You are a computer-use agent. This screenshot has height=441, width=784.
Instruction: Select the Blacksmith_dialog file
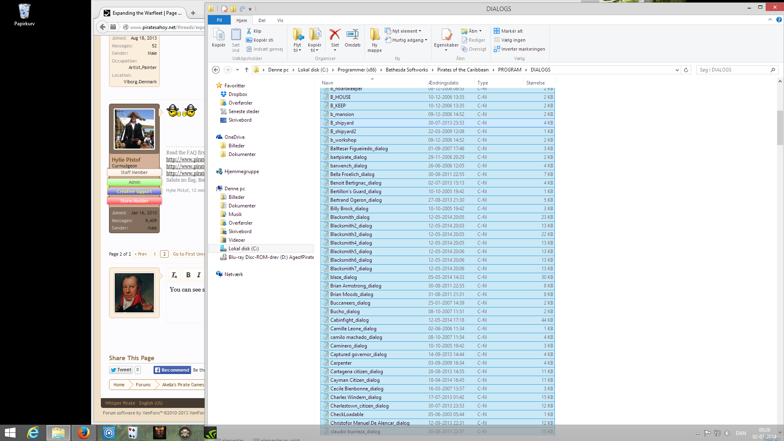(438, 217)
